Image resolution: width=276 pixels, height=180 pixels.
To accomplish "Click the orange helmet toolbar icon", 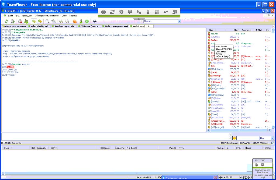I will click(75, 22).
